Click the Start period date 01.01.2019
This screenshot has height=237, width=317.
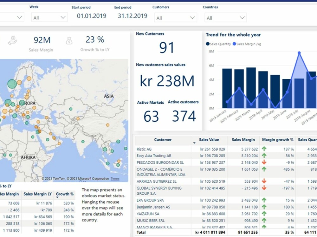click(x=91, y=16)
